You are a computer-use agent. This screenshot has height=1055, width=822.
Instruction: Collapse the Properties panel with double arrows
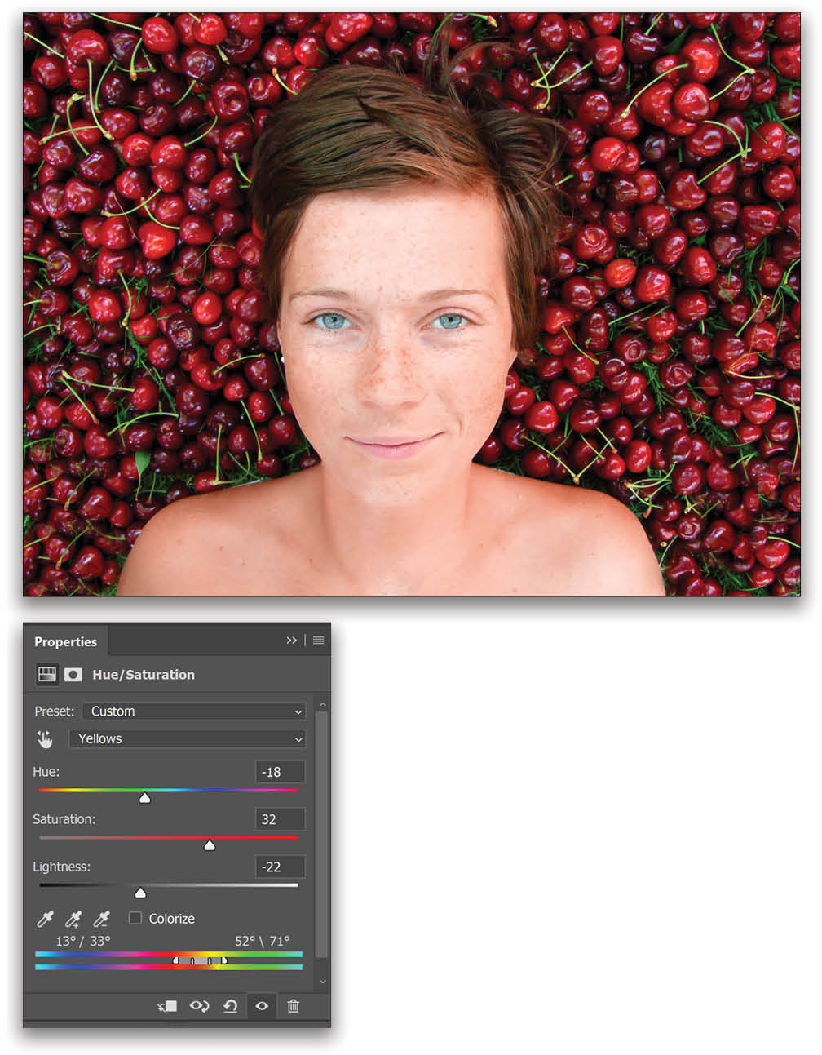292,641
